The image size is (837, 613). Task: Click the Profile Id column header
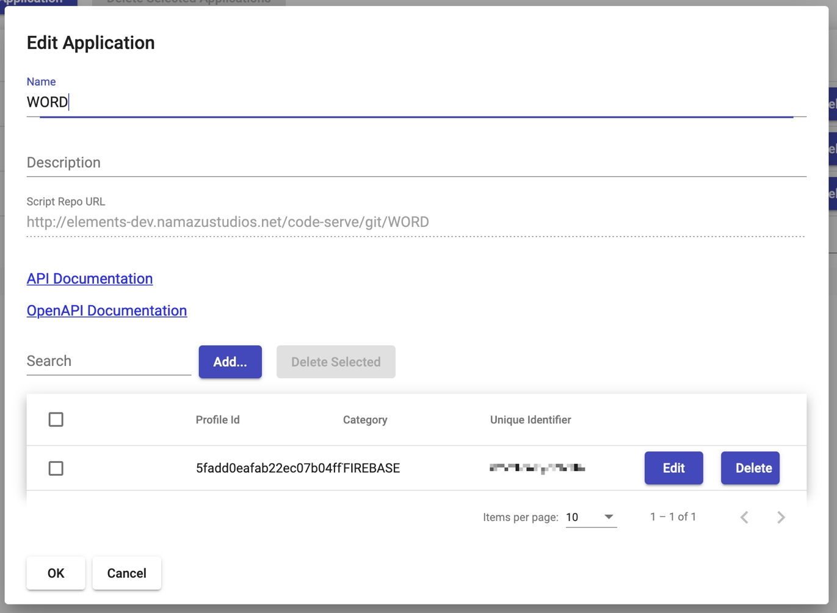click(217, 420)
